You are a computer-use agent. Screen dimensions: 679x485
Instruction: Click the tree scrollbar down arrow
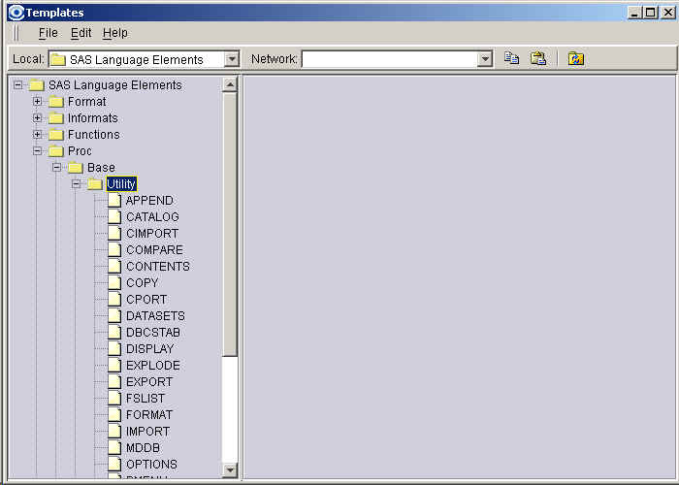(230, 469)
